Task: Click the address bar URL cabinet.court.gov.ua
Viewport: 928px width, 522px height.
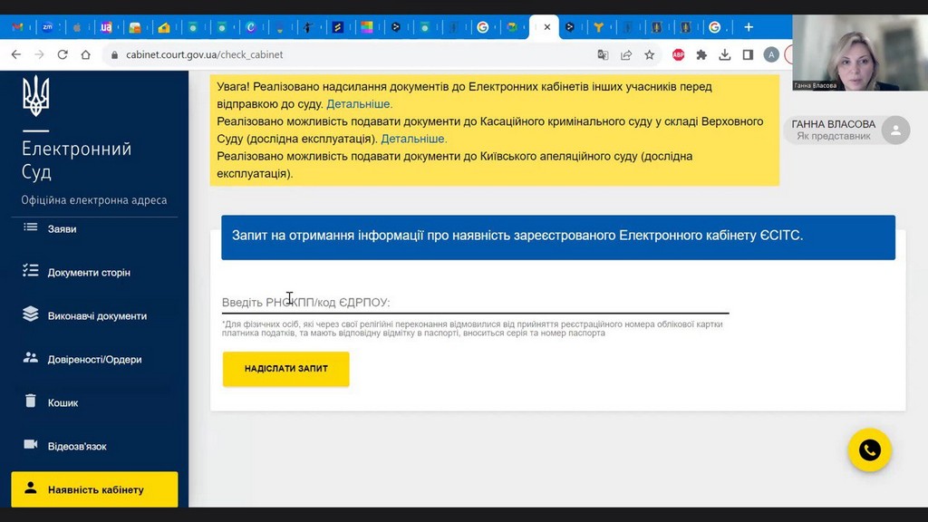Action: (x=205, y=54)
